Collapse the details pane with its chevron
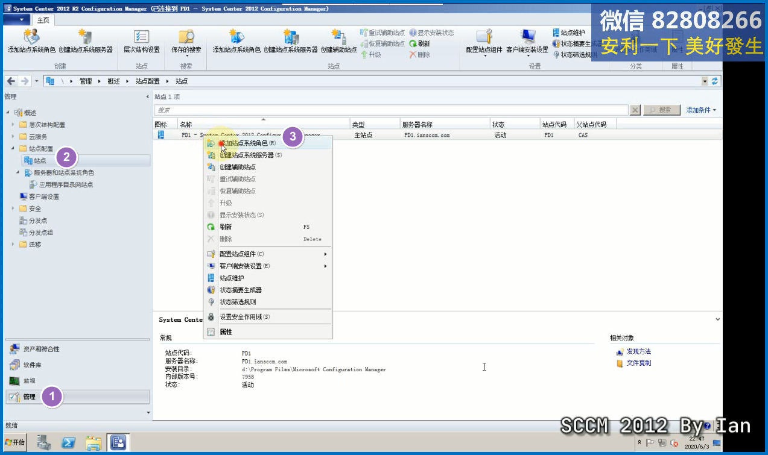 click(x=717, y=319)
